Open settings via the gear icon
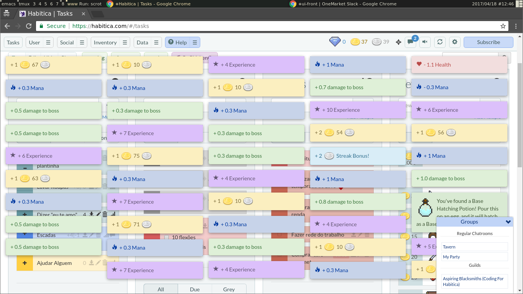This screenshot has height=294, width=523. tap(455, 42)
